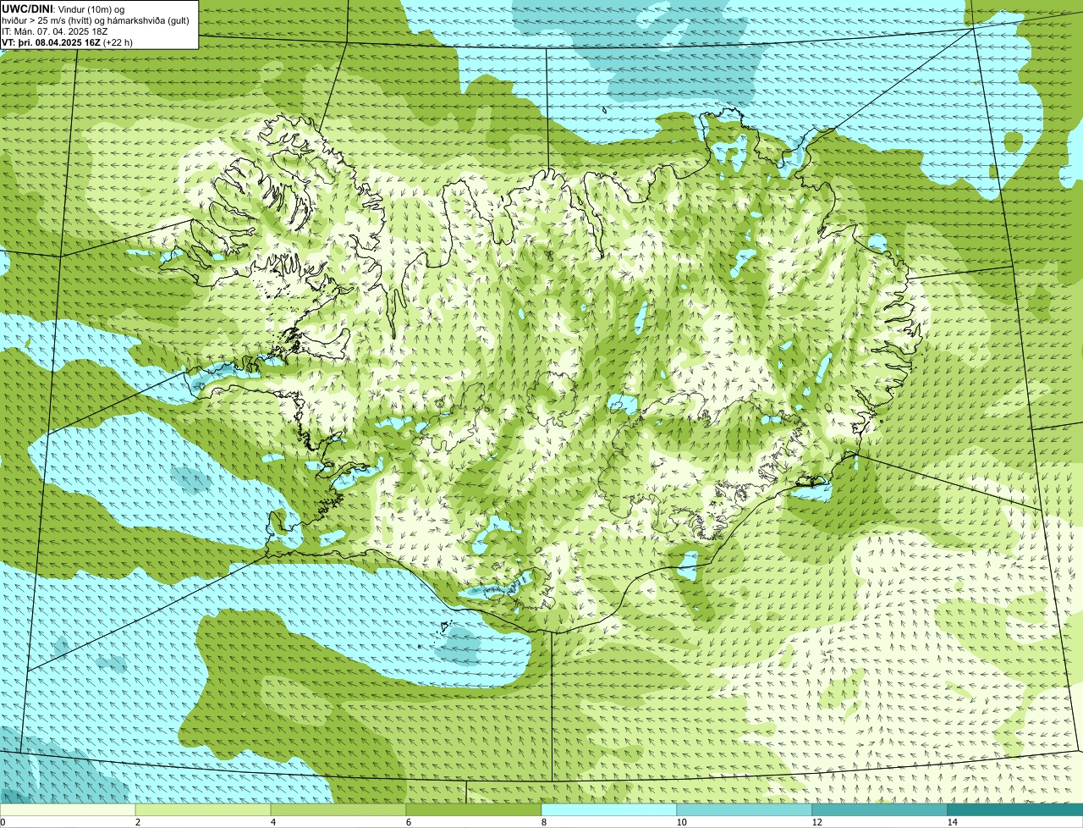Click the dark teal swatch above 14 m/s
The height and width of the screenshot is (828, 1083).
[x=1015, y=809]
